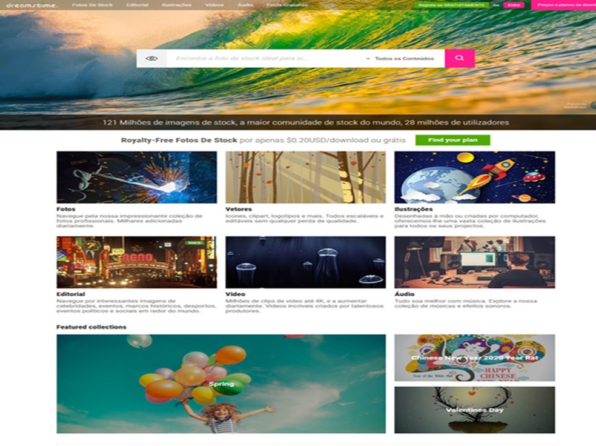Click the eye icon in search bar

[151, 58]
